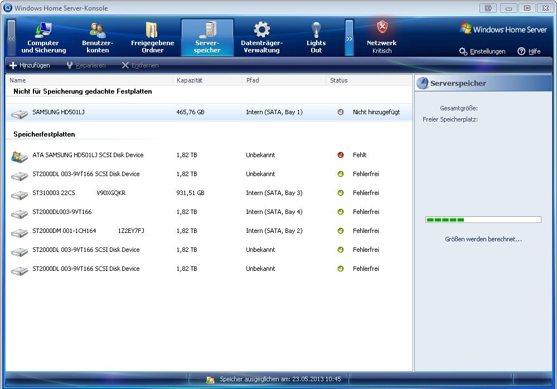The width and height of the screenshot is (557, 389).
Task: Click 'Unbekannt' path of the ATA SAMSUNG disk
Action: pos(260,155)
